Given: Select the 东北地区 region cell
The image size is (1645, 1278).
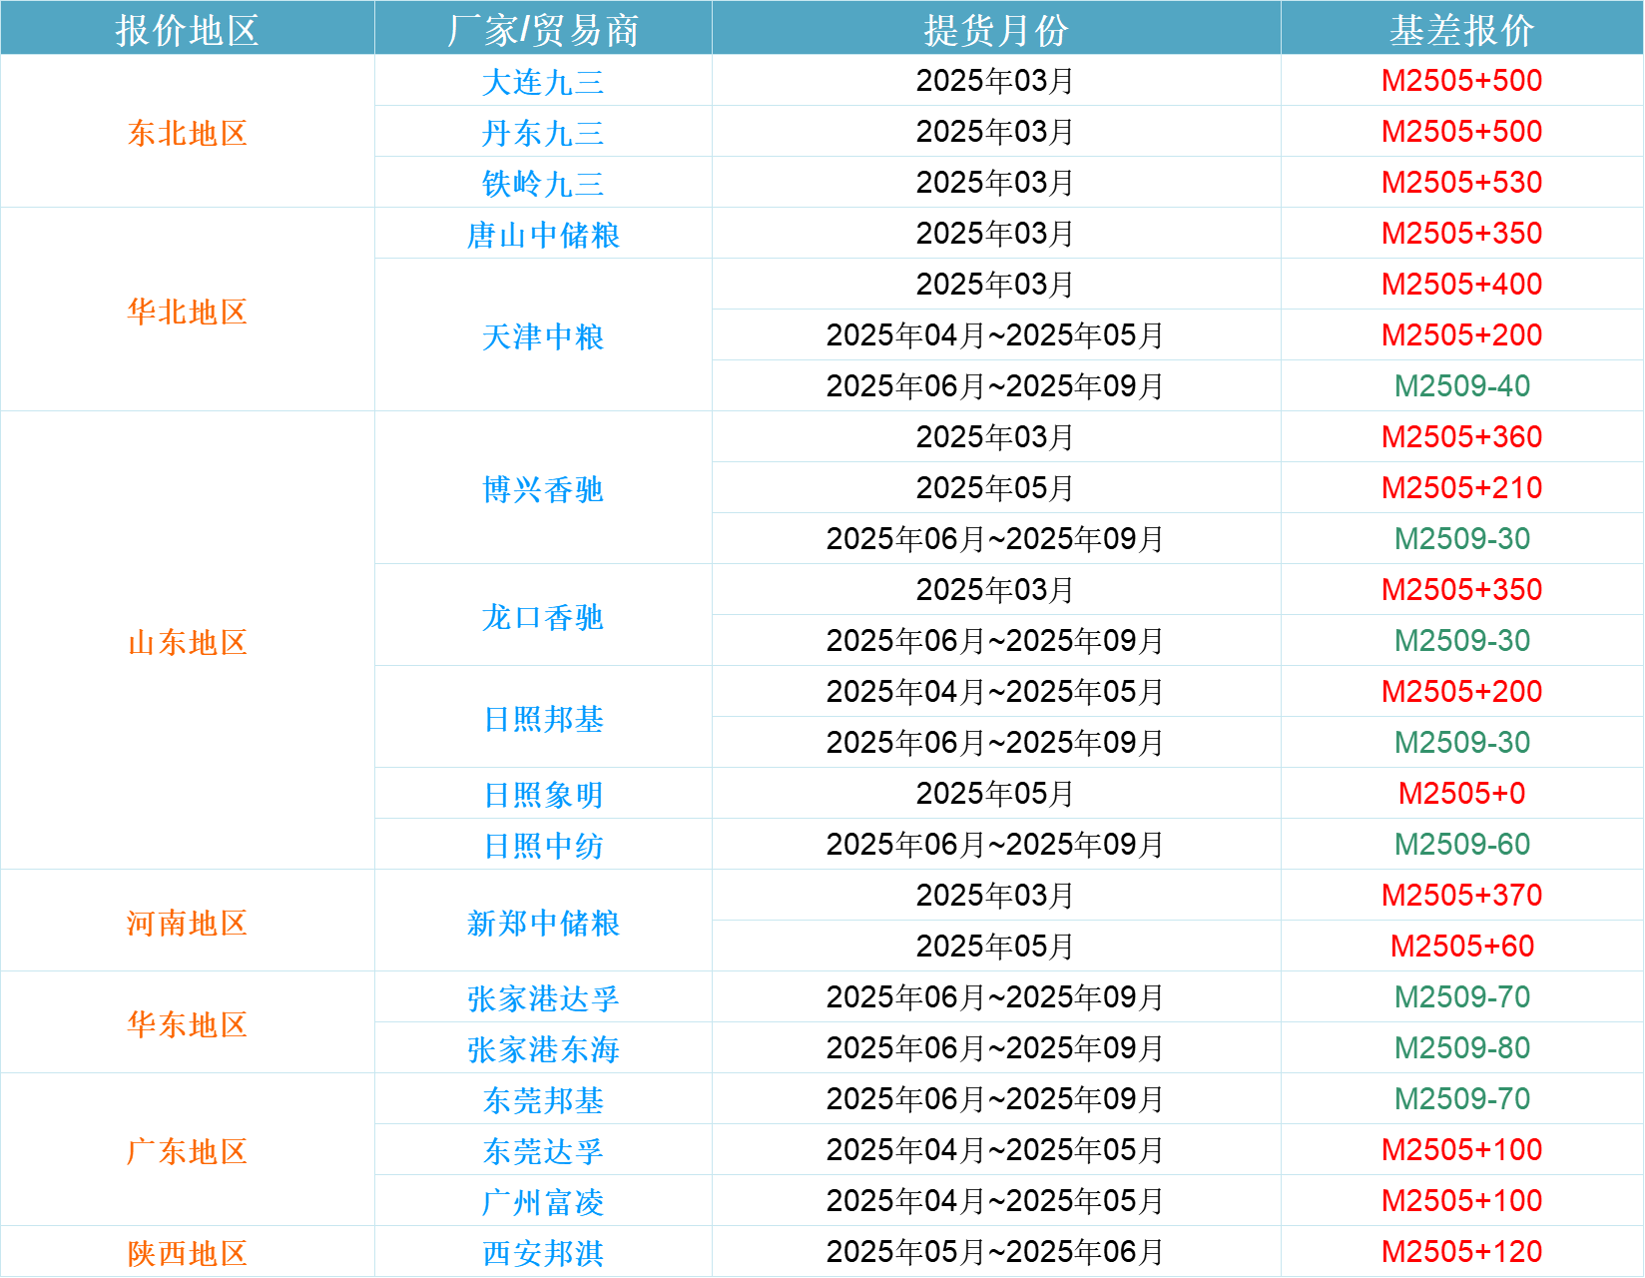Looking at the screenshot, I should (187, 133).
